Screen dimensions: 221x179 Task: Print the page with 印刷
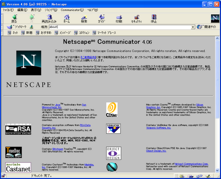(119, 19)
